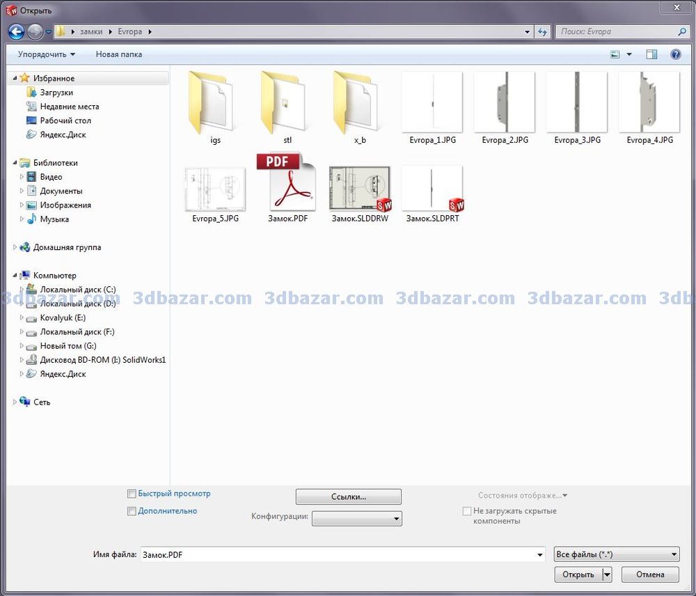Image resolution: width=696 pixels, height=596 pixels.
Task: Enable the Быстрый просмотр checkbox
Action: (132, 494)
